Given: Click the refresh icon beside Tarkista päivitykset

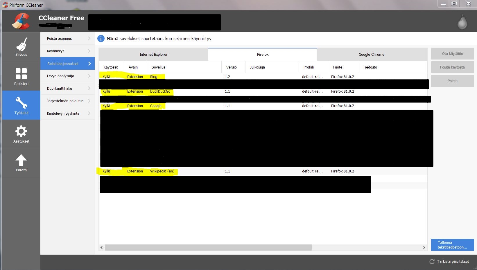Looking at the screenshot, I should tap(432, 262).
